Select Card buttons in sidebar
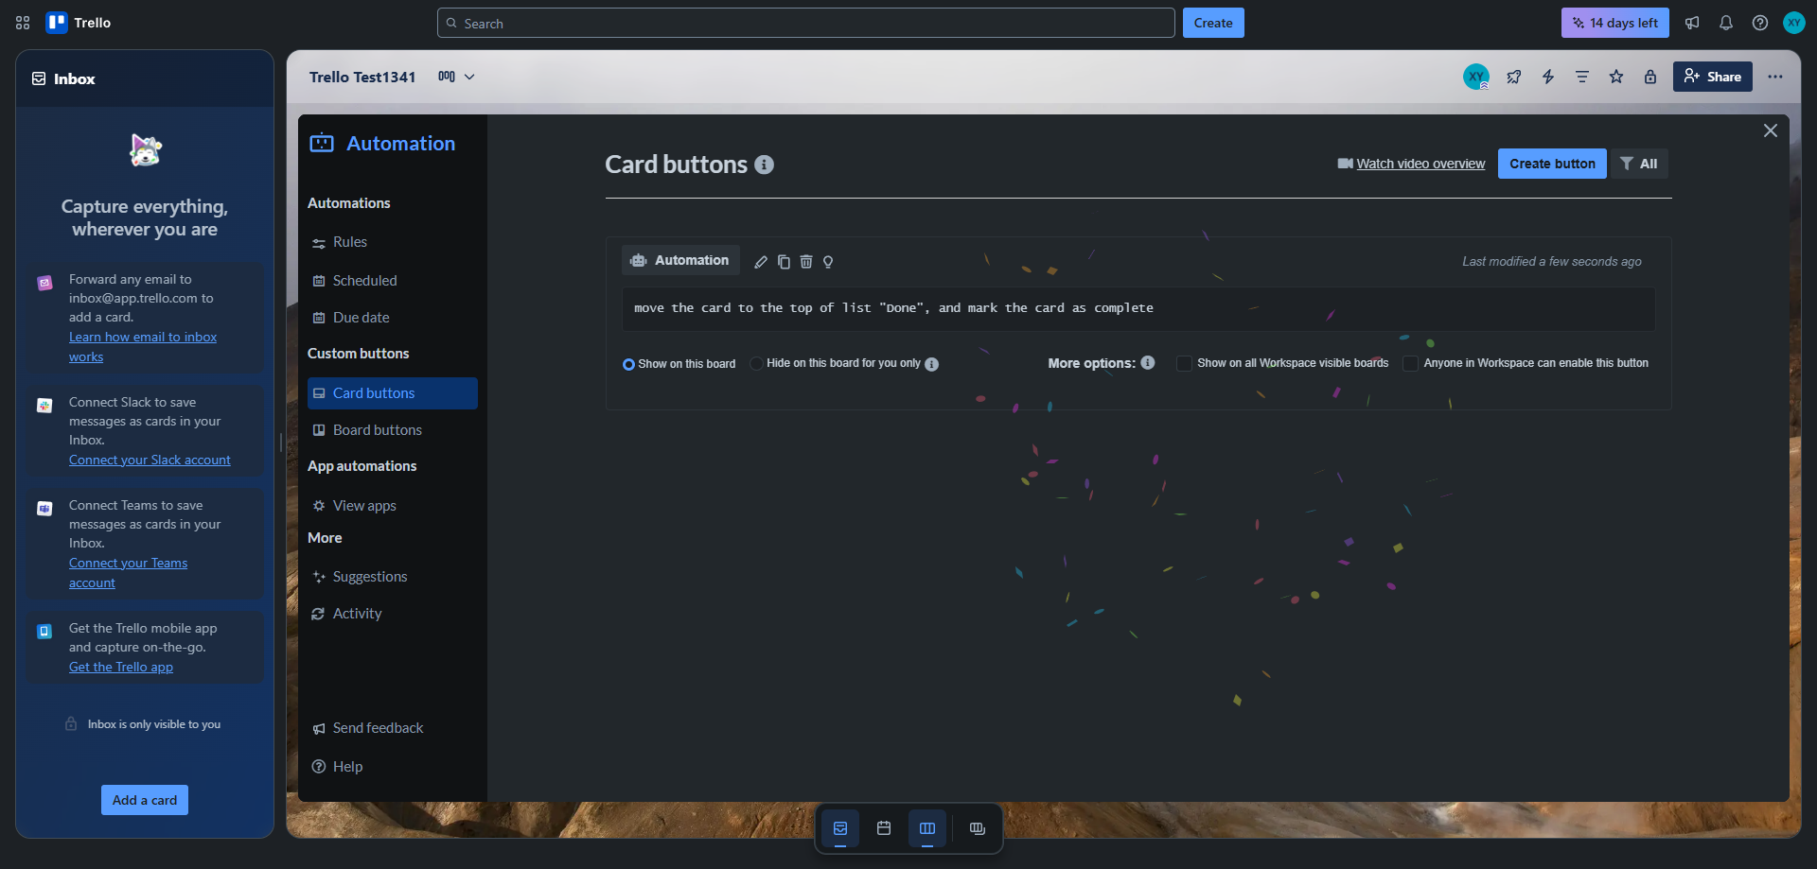 click(392, 393)
